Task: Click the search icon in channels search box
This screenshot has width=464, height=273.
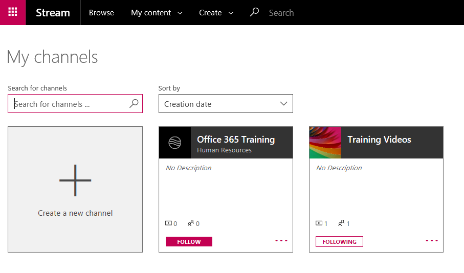Action: point(134,104)
